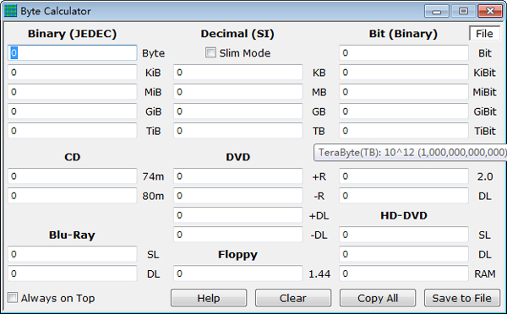The width and height of the screenshot is (507, 314).
Task: Select the KiBit input field
Action: (404, 73)
